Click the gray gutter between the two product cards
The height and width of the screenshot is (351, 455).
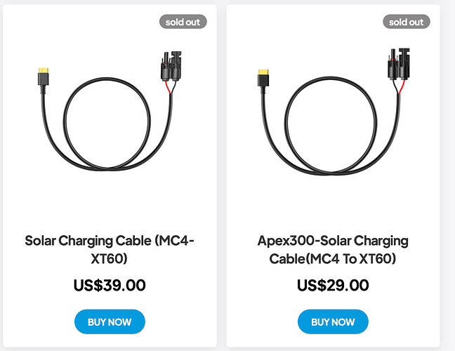[x=222, y=175]
